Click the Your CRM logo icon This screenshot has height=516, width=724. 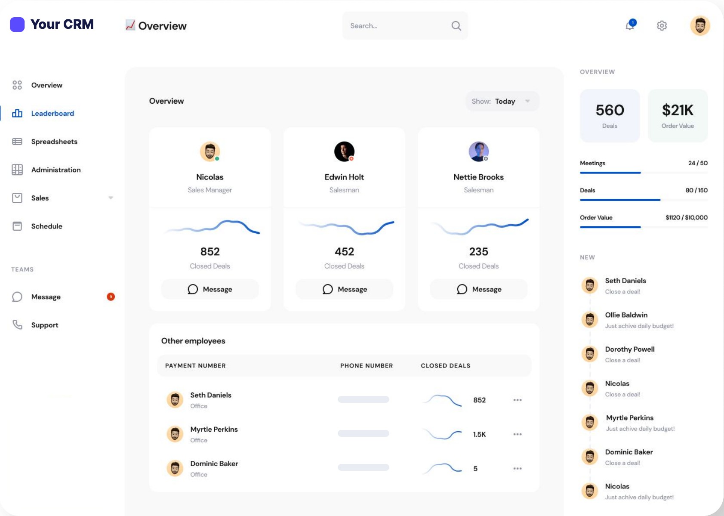tap(17, 25)
